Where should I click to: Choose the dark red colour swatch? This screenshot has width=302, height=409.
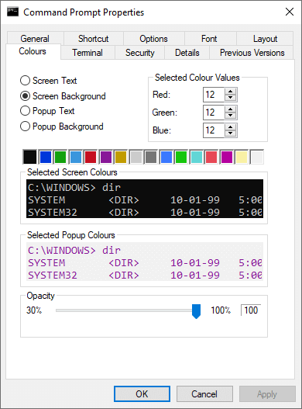click(91, 157)
